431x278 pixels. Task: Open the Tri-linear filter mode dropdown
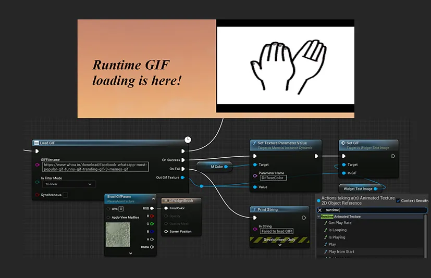[x=69, y=184]
